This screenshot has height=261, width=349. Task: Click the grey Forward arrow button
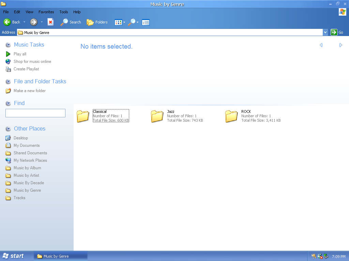tap(33, 22)
